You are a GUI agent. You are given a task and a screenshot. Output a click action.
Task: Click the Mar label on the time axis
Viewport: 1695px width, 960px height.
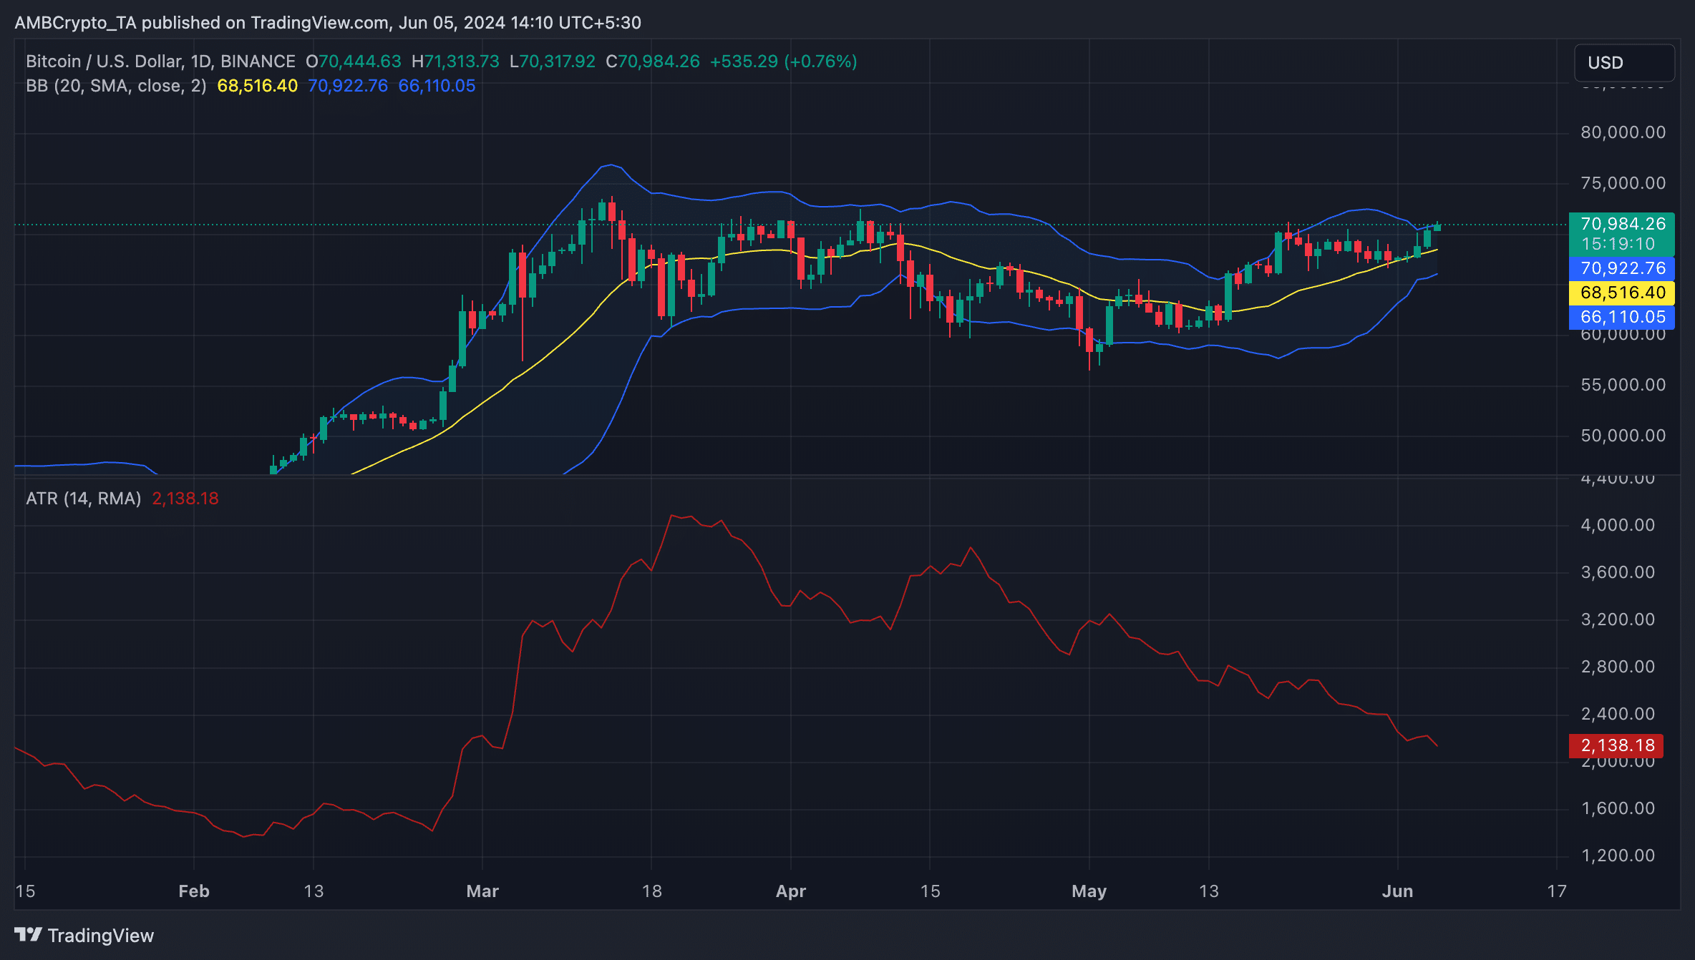point(482,891)
